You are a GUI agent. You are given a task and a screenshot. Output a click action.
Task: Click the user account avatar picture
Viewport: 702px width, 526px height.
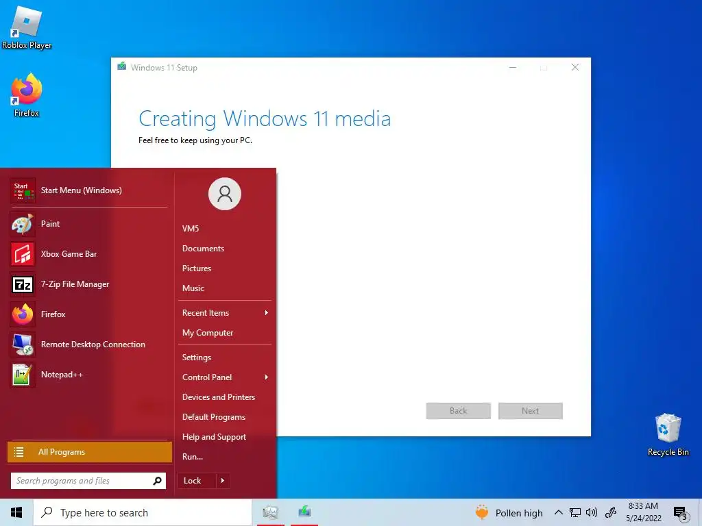tap(225, 194)
